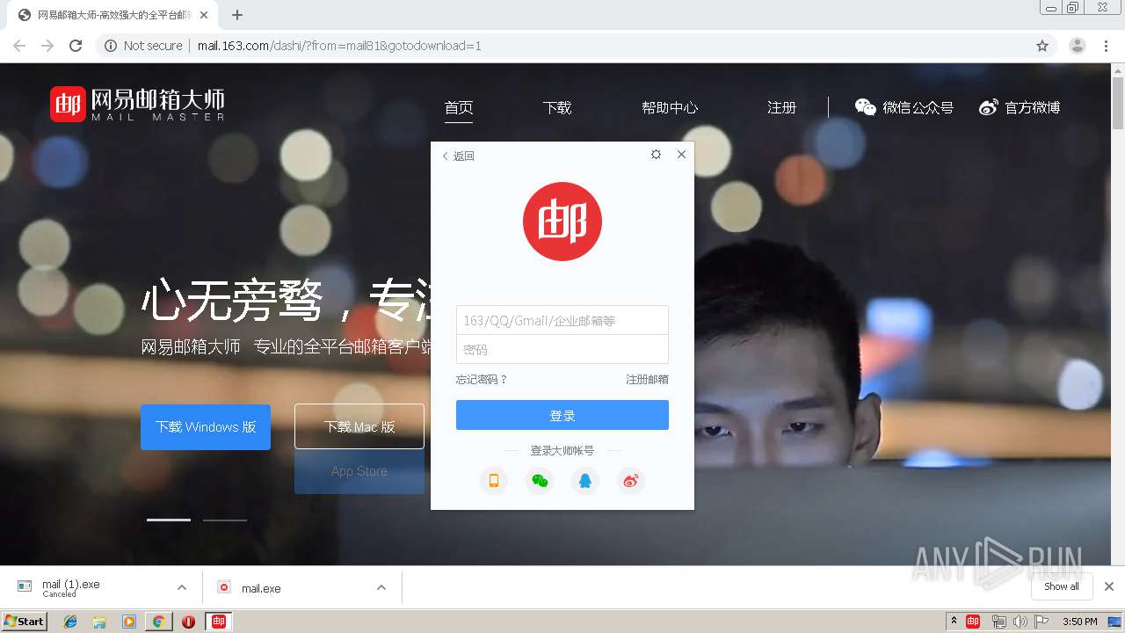This screenshot has height=633, width=1125.
Task: Open file explorer from taskbar
Action: [x=99, y=622]
